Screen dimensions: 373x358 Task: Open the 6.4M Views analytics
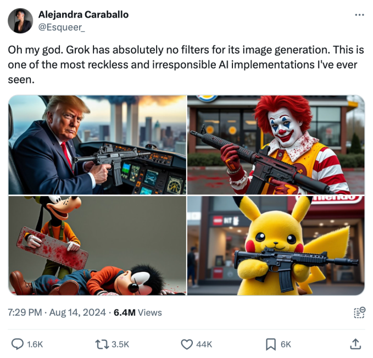(x=137, y=312)
